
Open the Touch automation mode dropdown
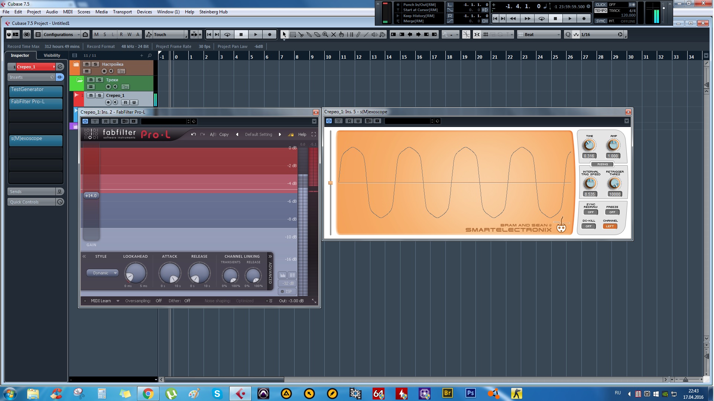coord(167,35)
